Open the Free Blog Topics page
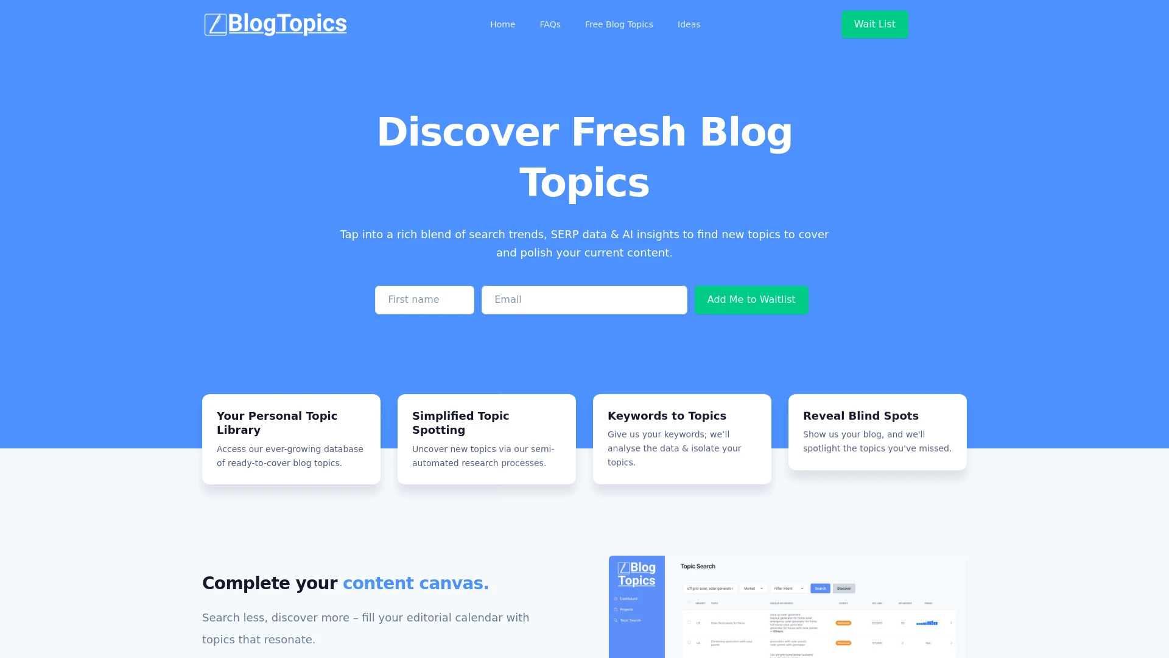Screen dimensions: 1169x658 (619, 24)
